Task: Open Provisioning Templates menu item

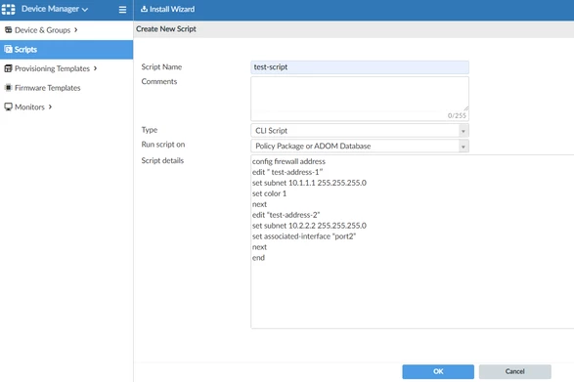Action: [x=52, y=68]
